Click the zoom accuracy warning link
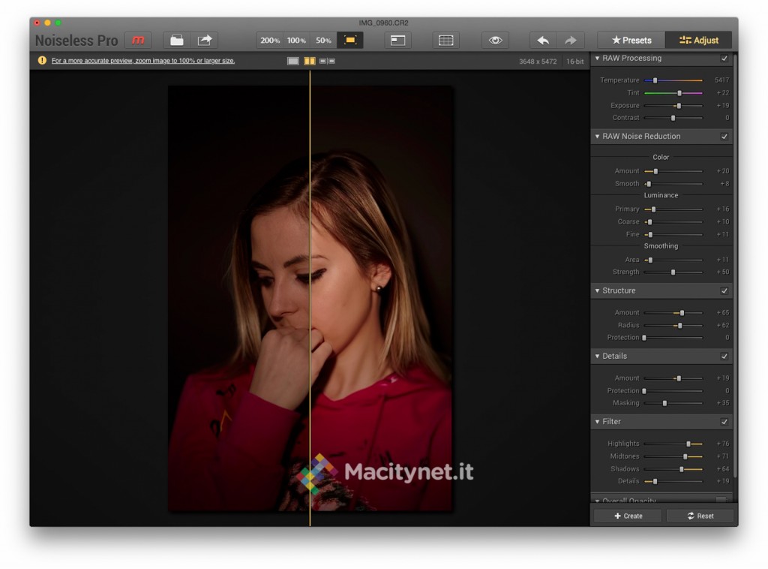 click(x=143, y=61)
